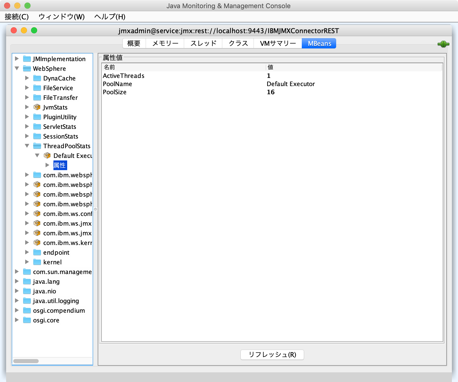458x382 pixels.
Task: Collapse the WebSphere node
Action: (x=17, y=68)
